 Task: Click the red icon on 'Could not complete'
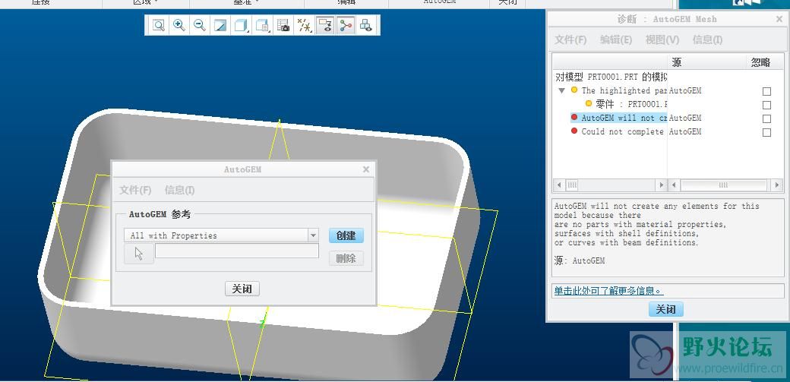point(574,131)
